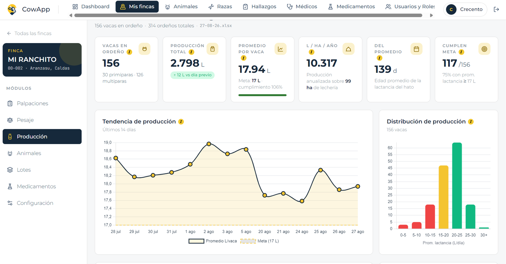
Task: Click the right scroll arrow under top navigation
Action: tap(431, 15)
